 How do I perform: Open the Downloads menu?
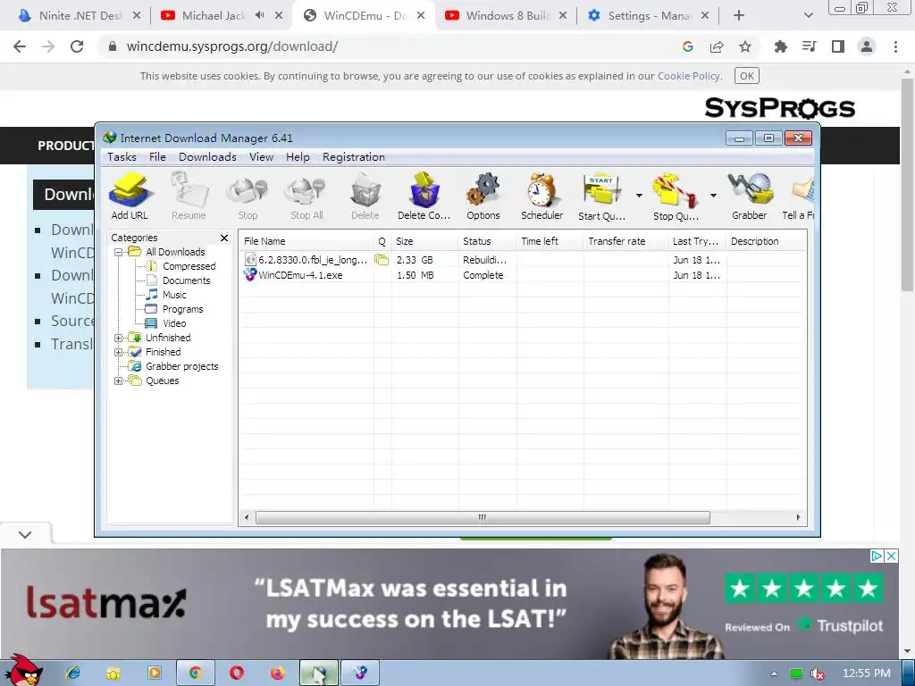point(207,157)
